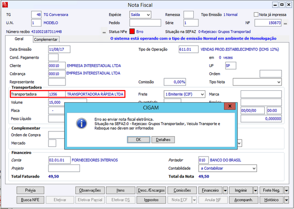Click the ellipsis lookup beside NF number

pos(285,23)
